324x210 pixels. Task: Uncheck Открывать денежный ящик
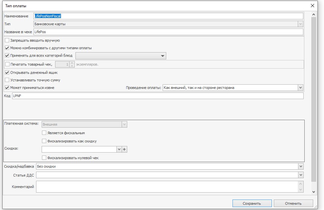pyautogui.click(x=7, y=73)
